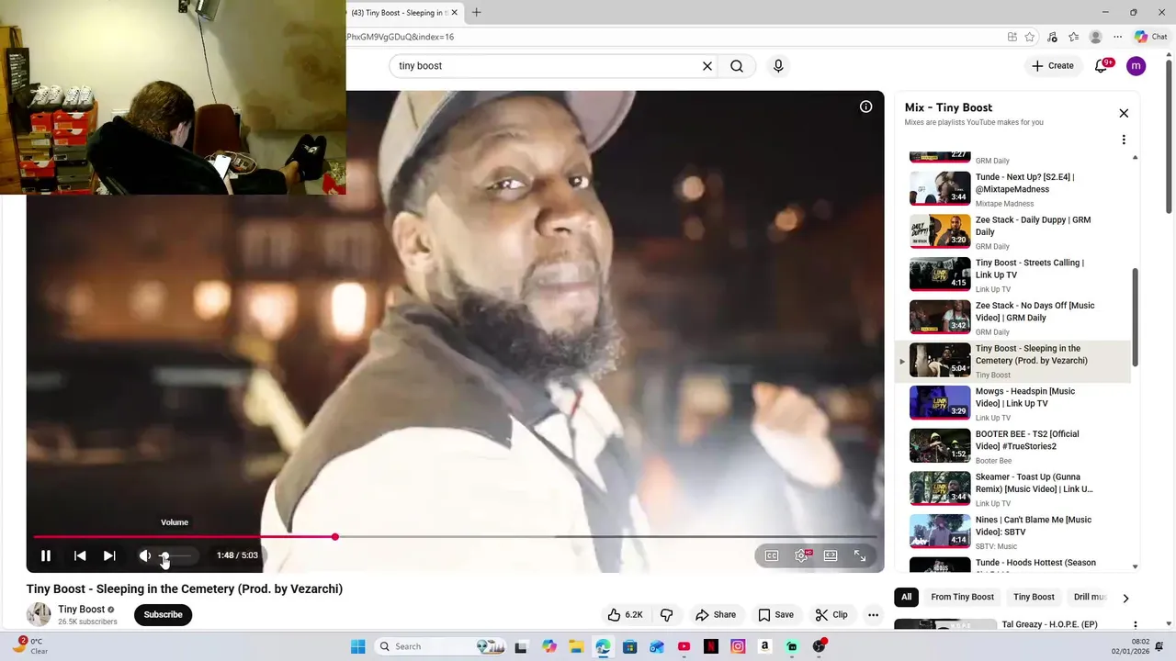The image size is (1176, 661).
Task: Open Netflix from the taskbar
Action: (711, 646)
